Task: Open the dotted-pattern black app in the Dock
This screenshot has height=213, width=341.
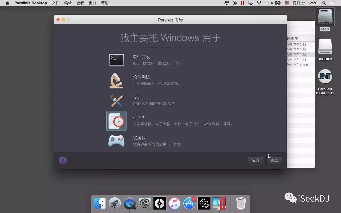Action: coord(204,204)
